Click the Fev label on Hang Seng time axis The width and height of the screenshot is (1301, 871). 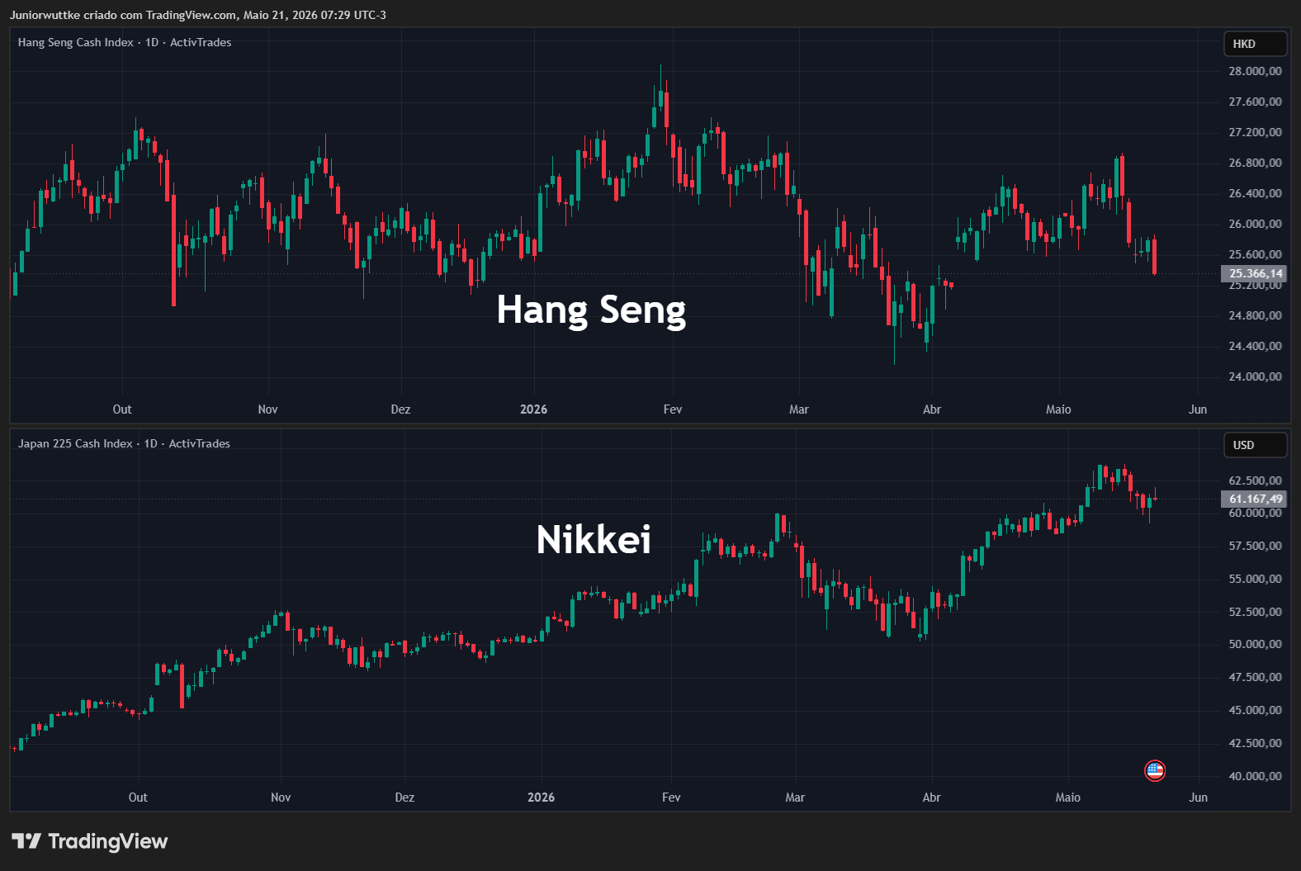click(x=673, y=409)
